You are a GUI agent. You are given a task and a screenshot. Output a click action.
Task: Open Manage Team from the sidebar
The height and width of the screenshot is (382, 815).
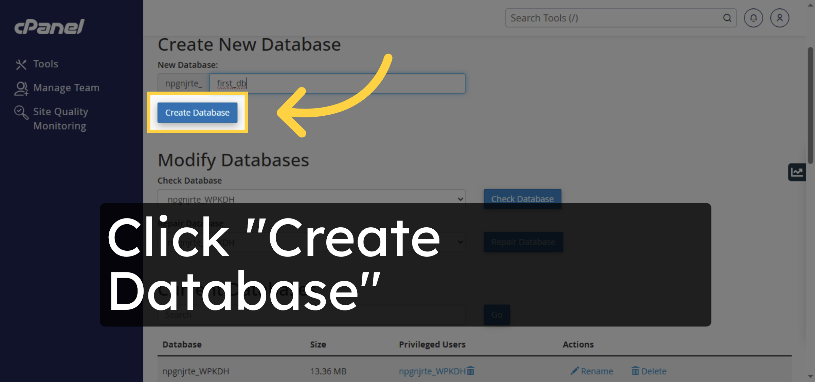pyautogui.click(x=66, y=88)
